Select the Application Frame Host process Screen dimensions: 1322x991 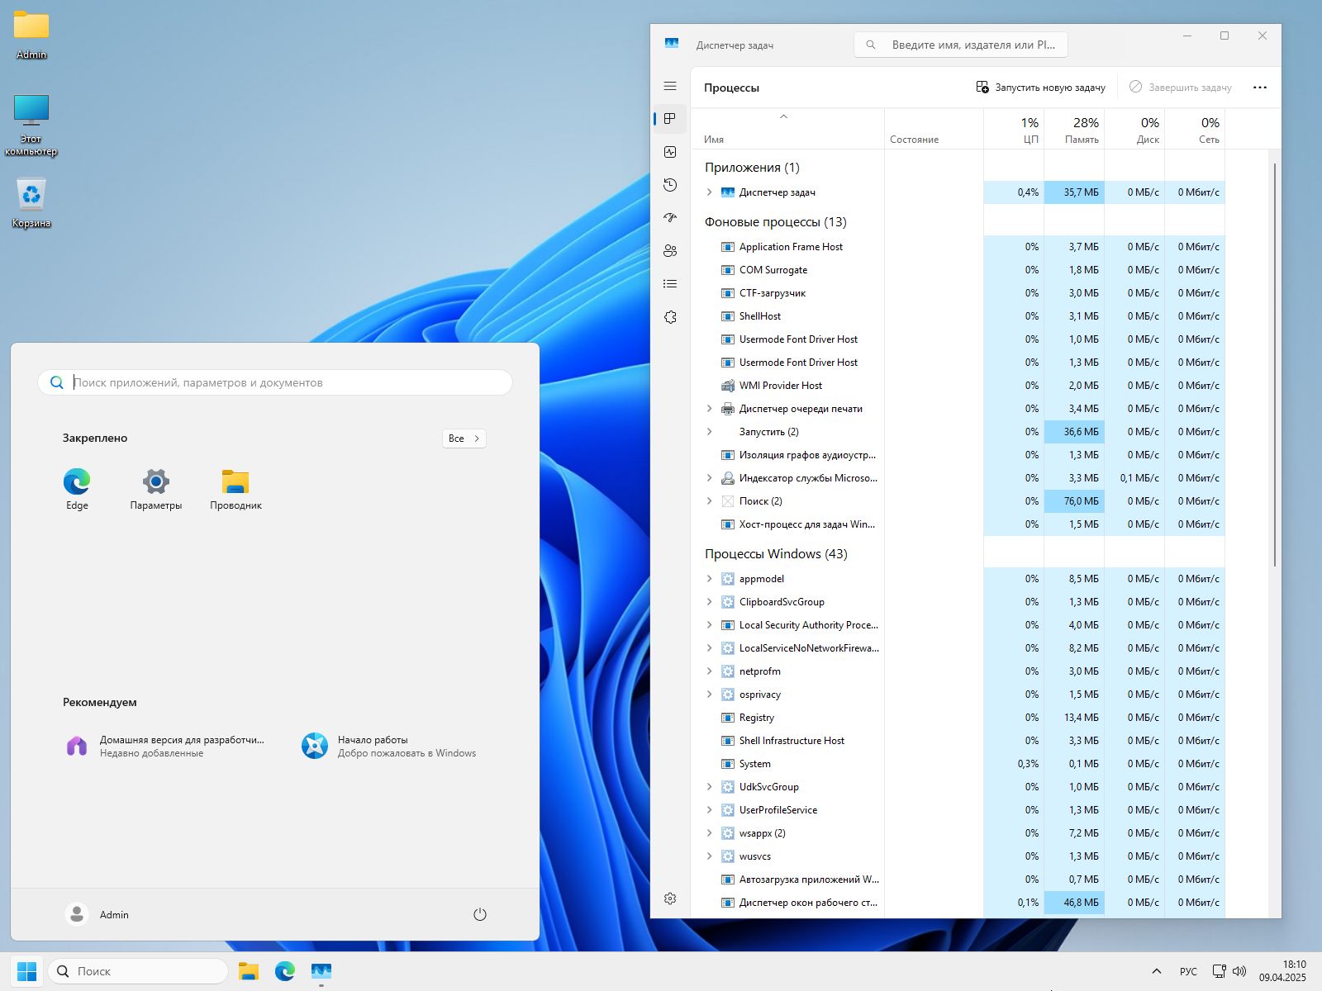pyautogui.click(x=958, y=247)
